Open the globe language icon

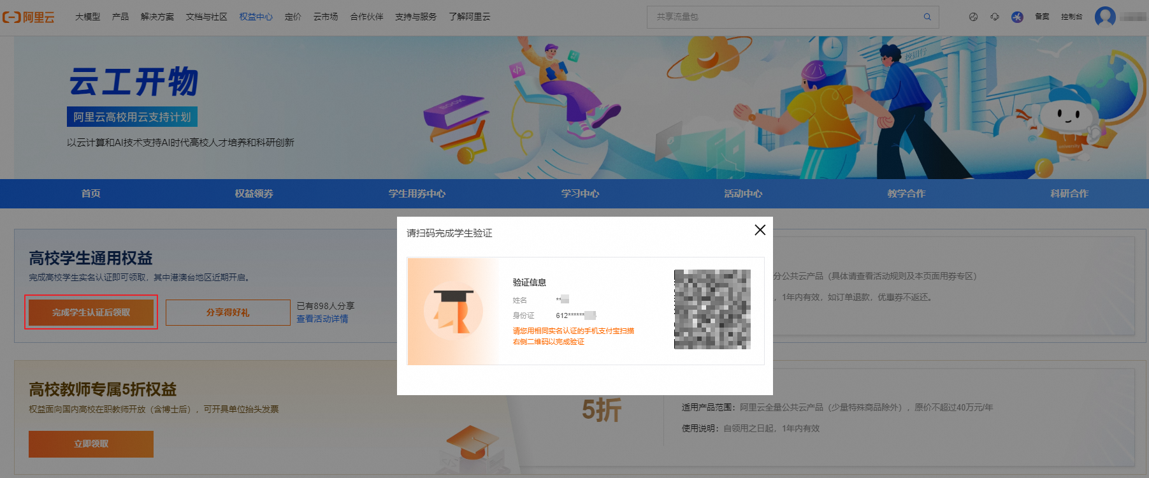tap(973, 17)
